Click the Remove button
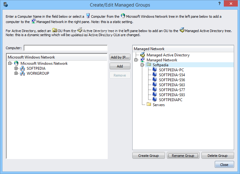 [120, 75]
